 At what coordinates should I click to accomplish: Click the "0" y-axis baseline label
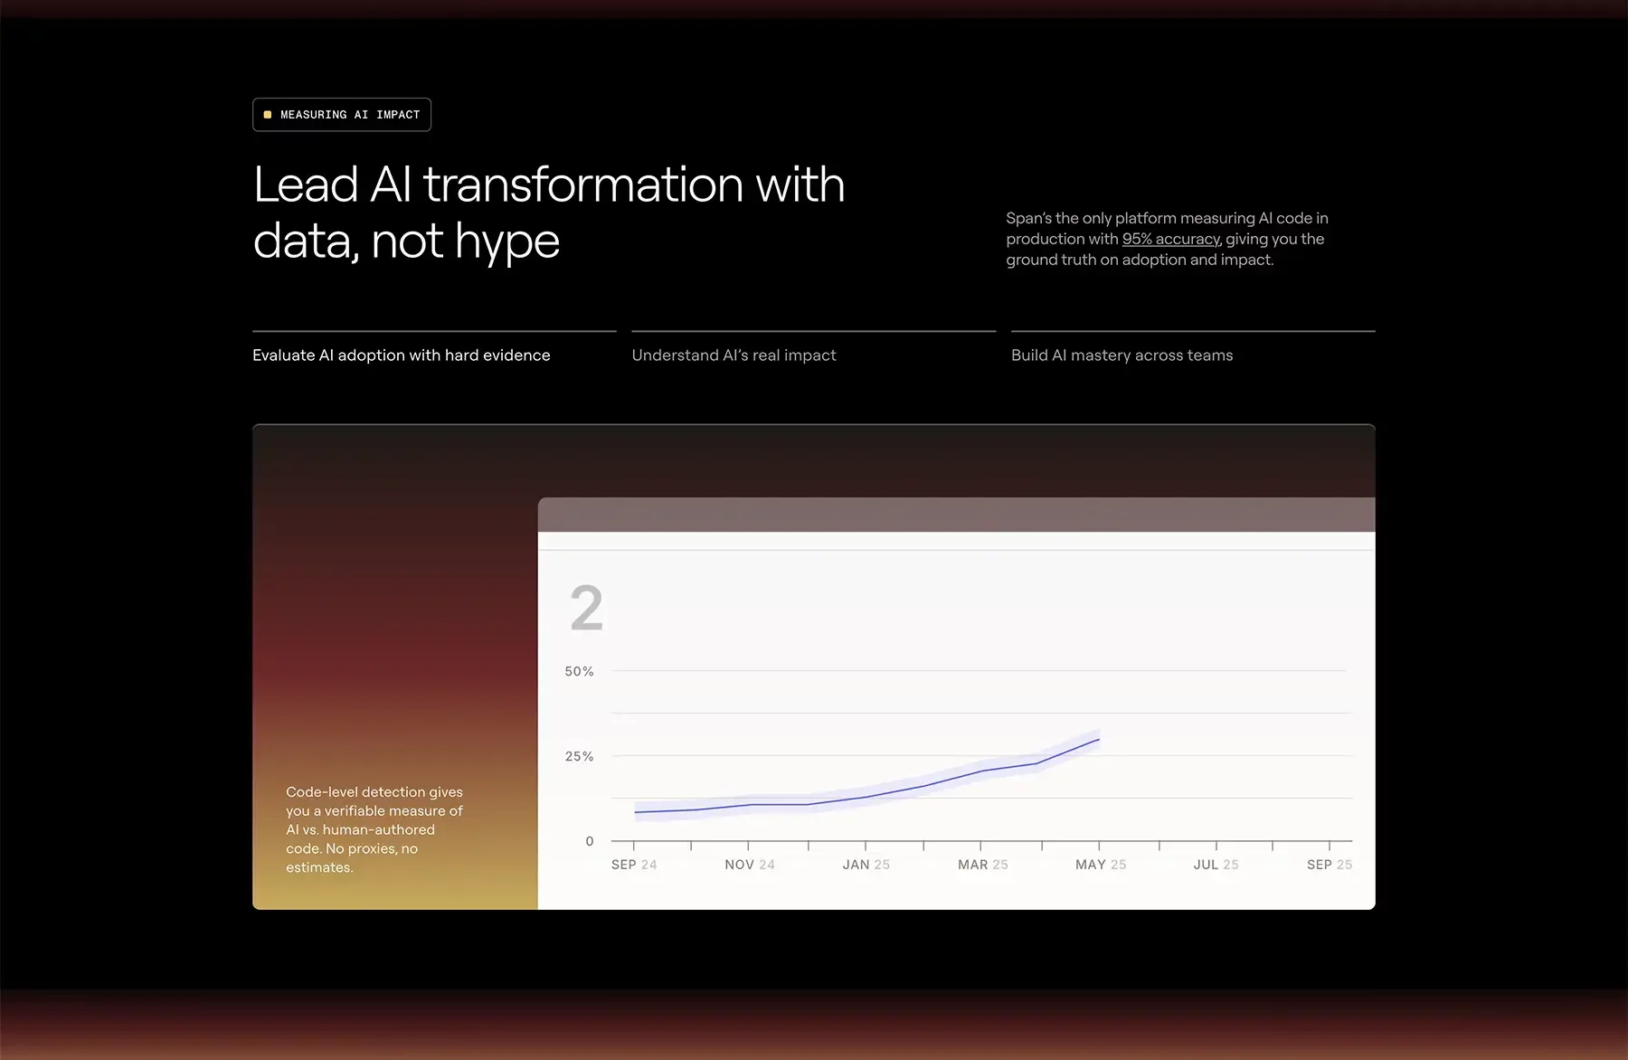point(590,841)
